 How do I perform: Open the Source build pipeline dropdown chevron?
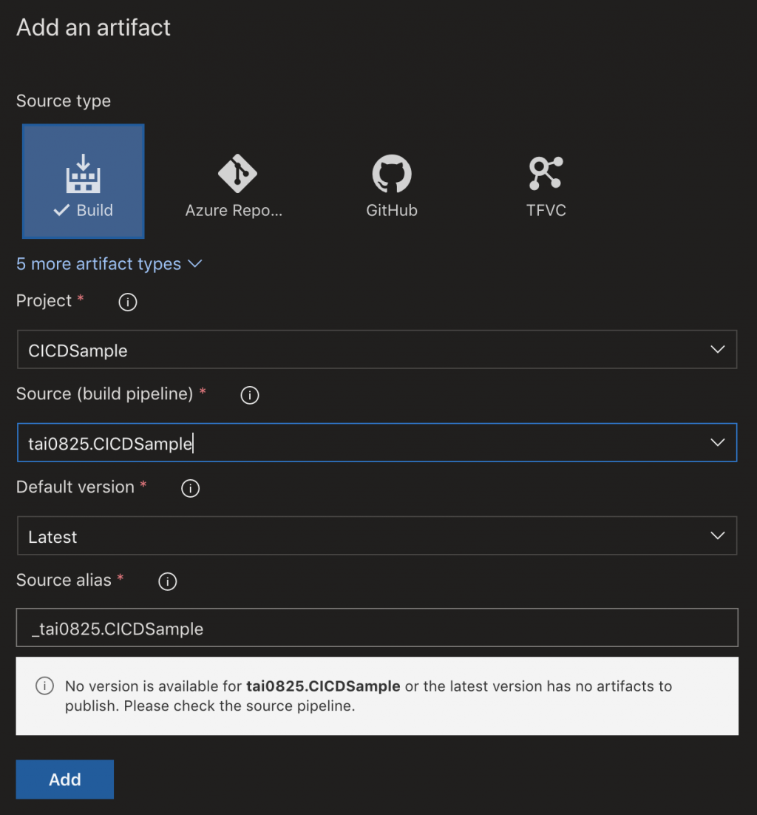coord(718,442)
